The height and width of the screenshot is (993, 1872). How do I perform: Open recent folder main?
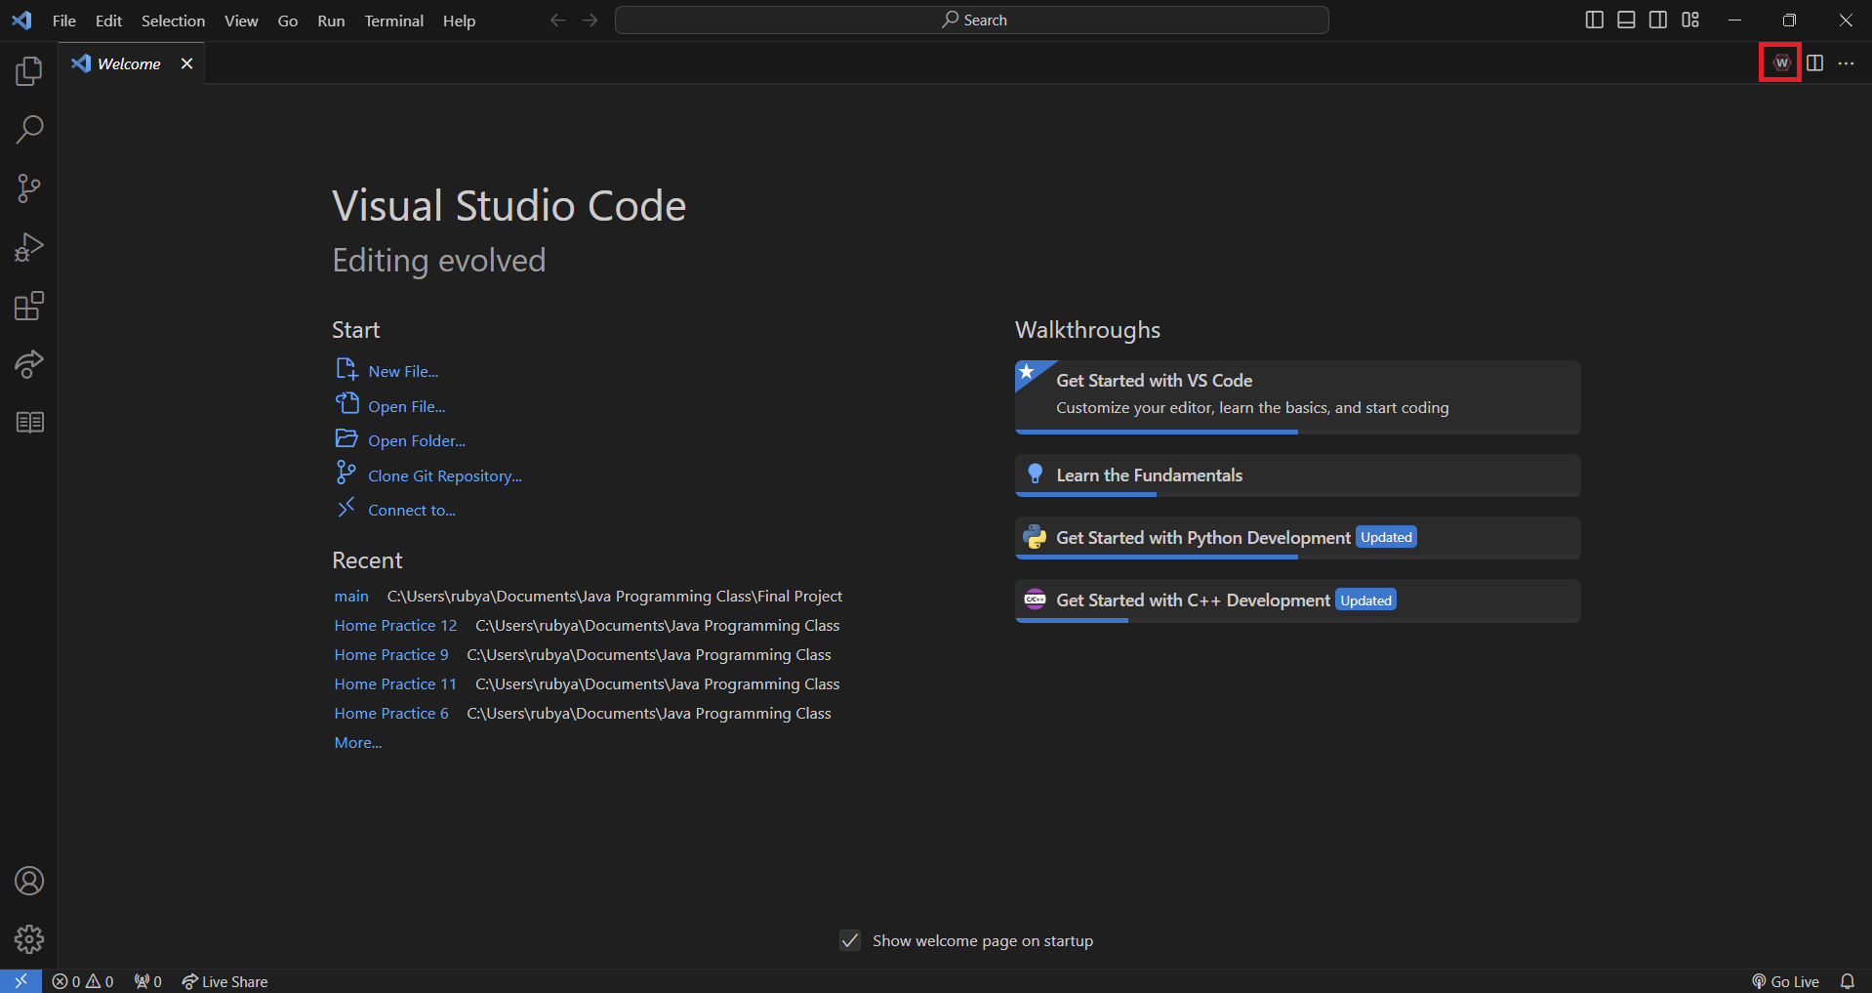[351, 596]
